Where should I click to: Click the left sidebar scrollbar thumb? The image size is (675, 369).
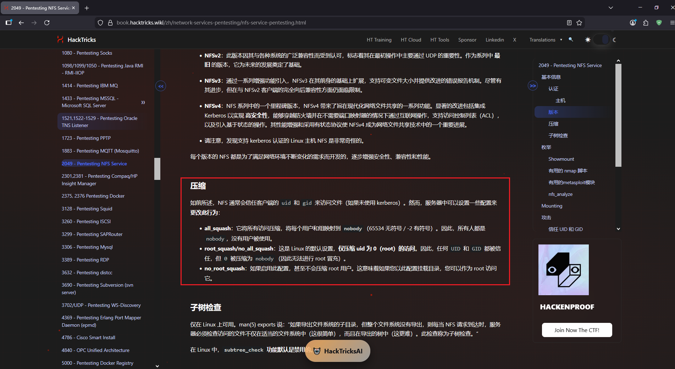point(157,169)
